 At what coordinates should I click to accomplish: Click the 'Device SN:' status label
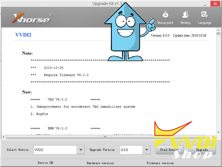tap(46, 163)
